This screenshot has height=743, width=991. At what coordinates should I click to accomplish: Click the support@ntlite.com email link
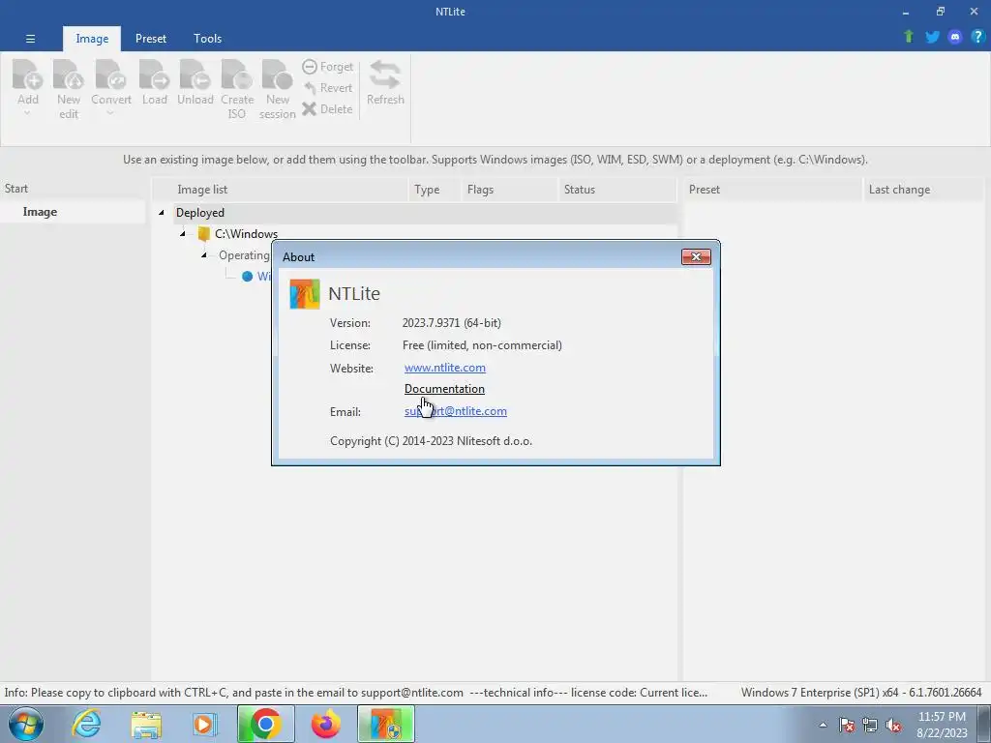[455, 411]
